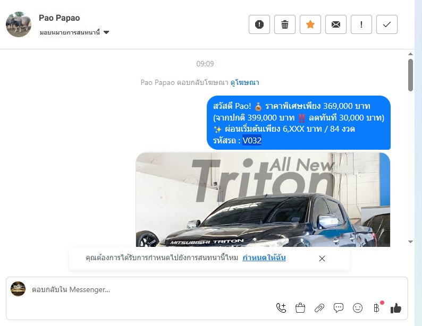Image resolution: width=422 pixels, height=326 pixels.
Task: Delete conversation with trash icon
Action: click(x=285, y=24)
